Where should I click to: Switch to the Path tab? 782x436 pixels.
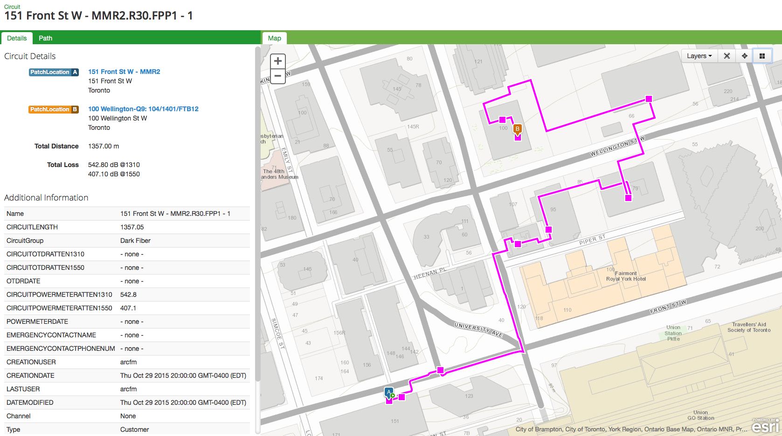[x=45, y=38]
